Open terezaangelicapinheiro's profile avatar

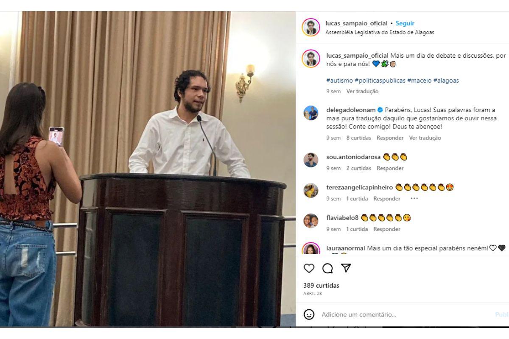click(x=311, y=190)
